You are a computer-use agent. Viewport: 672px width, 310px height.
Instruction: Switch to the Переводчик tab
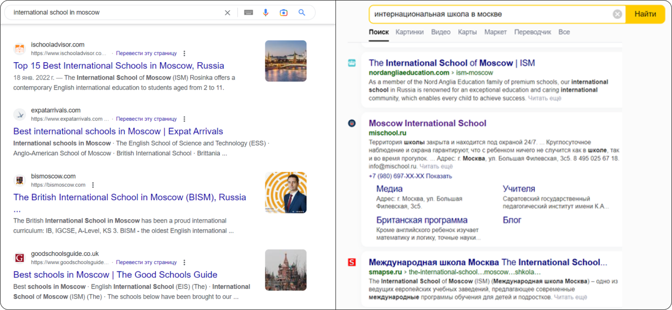pyautogui.click(x=533, y=32)
